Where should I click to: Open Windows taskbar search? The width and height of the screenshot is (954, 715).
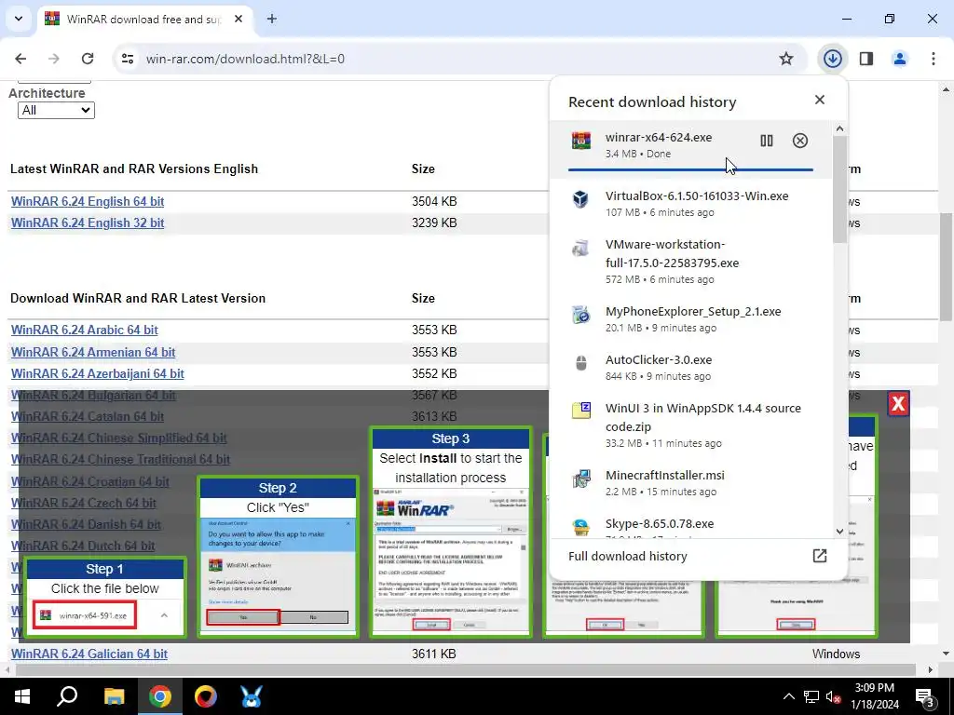(x=67, y=696)
